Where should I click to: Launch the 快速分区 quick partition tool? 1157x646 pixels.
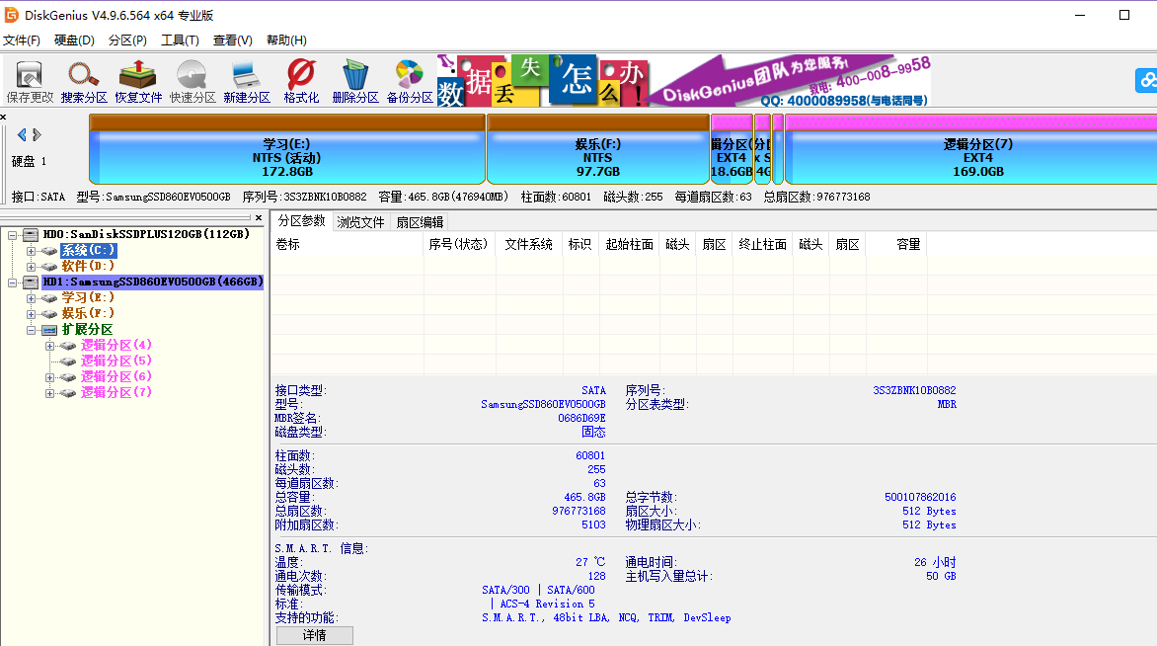pyautogui.click(x=192, y=77)
